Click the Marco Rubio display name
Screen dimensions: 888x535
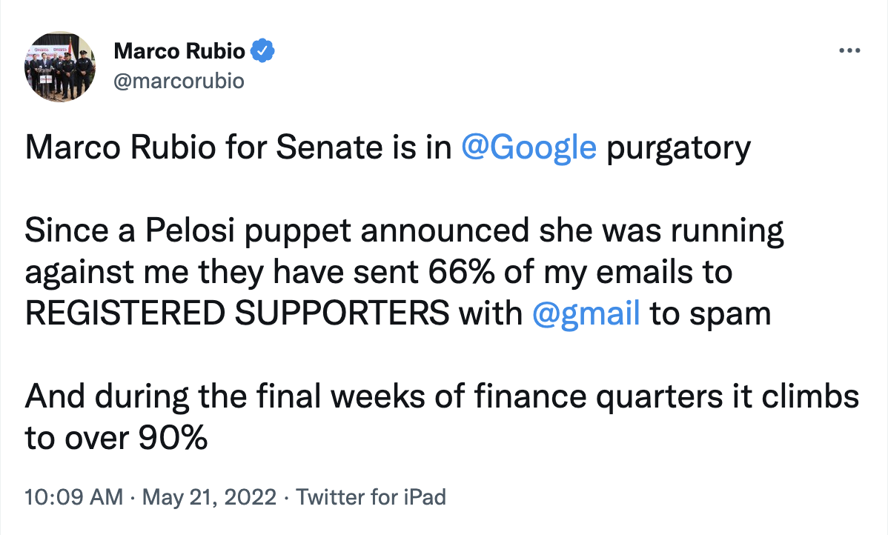(x=180, y=51)
